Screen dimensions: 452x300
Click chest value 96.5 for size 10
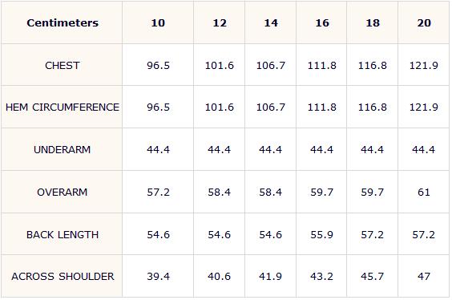tap(158, 66)
